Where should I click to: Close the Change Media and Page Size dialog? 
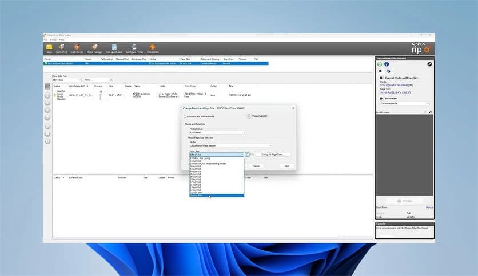293,108
